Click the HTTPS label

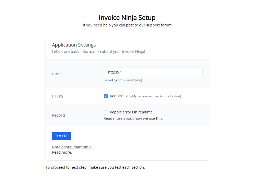[x=58, y=97]
